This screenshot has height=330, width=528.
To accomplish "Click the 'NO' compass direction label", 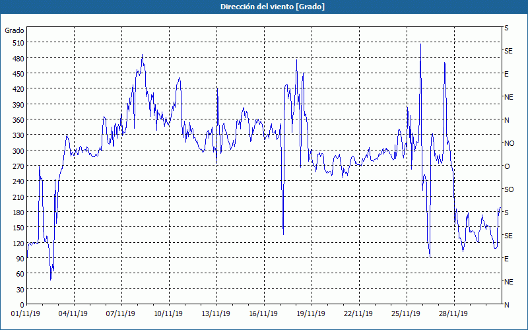I will coord(509,143).
